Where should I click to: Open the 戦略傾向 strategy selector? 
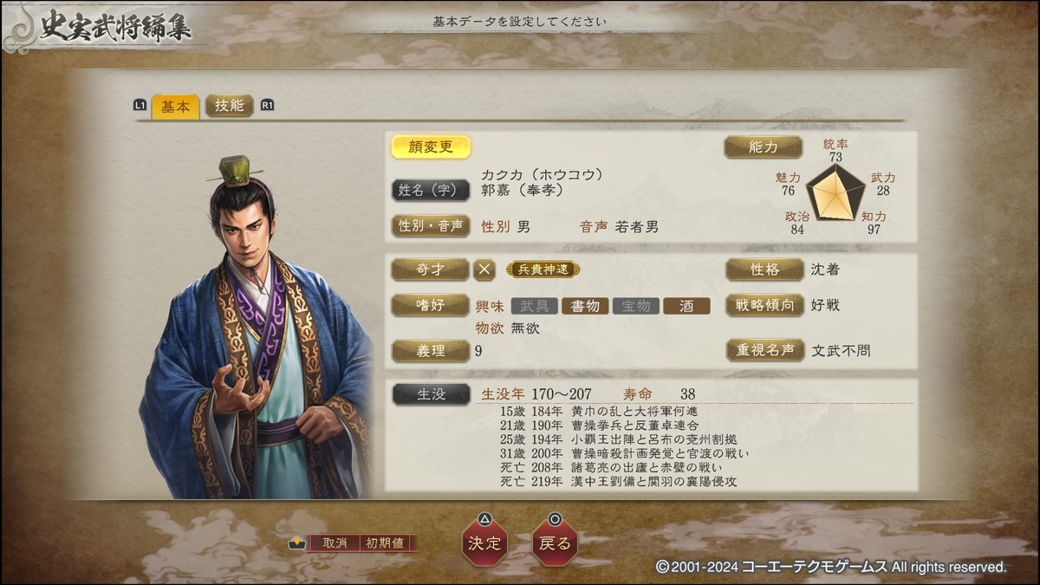[764, 305]
